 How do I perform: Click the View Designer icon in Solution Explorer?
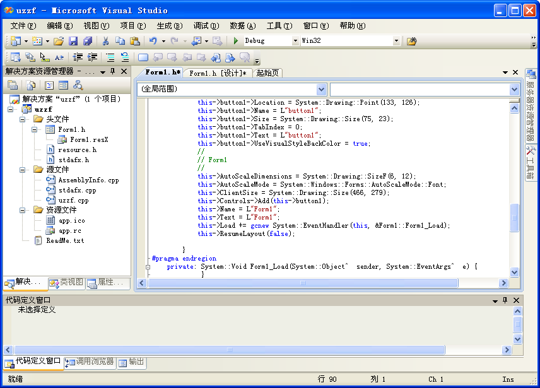(63, 85)
